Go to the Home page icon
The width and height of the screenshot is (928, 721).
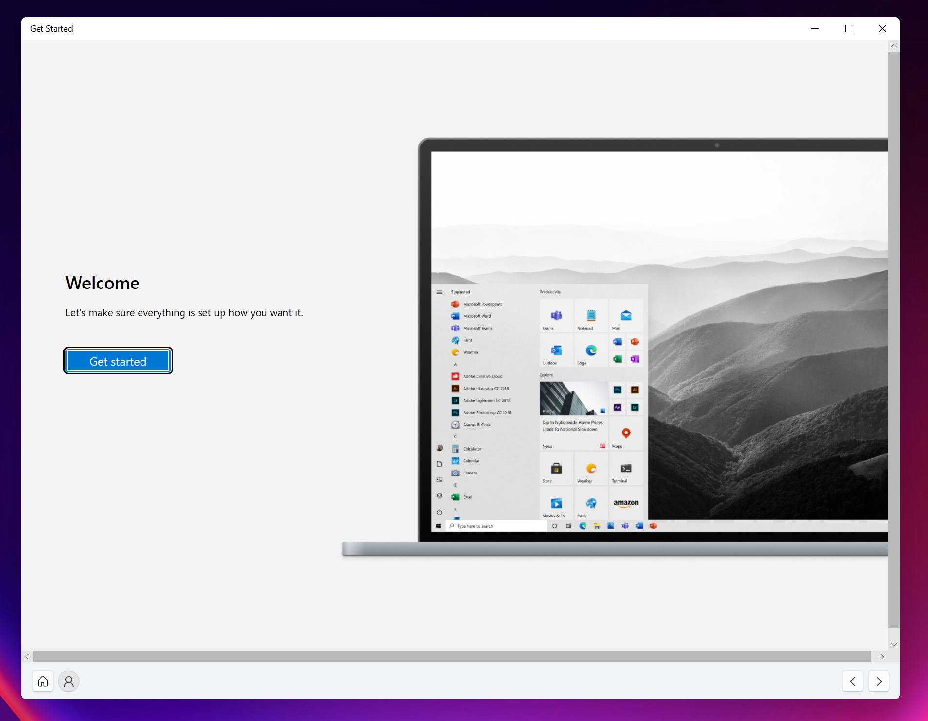(43, 681)
